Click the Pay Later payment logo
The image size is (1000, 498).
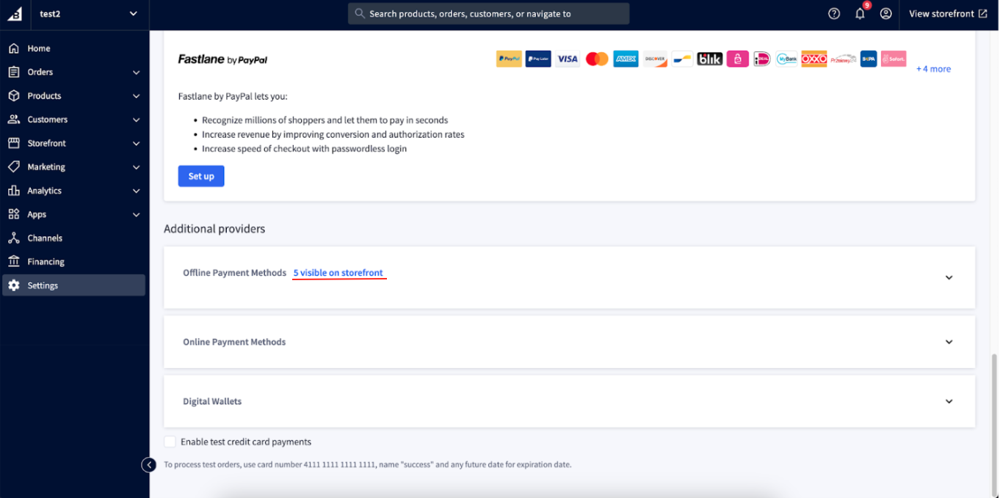(538, 59)
